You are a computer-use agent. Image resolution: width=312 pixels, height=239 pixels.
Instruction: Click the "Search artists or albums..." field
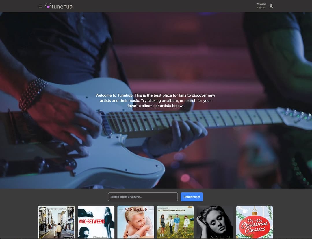click(143, 197)
